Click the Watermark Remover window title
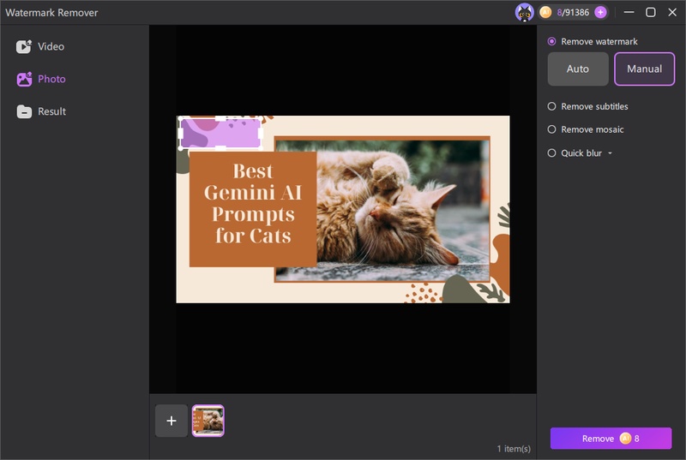This screenshot has height=460, width=686. [x=51, y=13]
